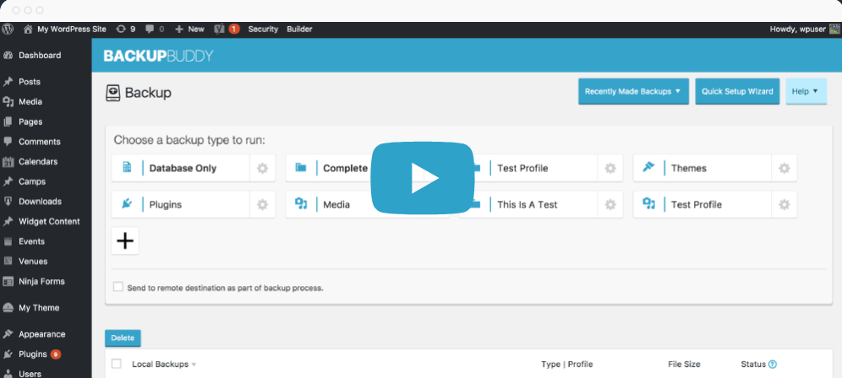Click gear icon for the upper Test Profile
This screenshot has width=842, height=378.
610,169
